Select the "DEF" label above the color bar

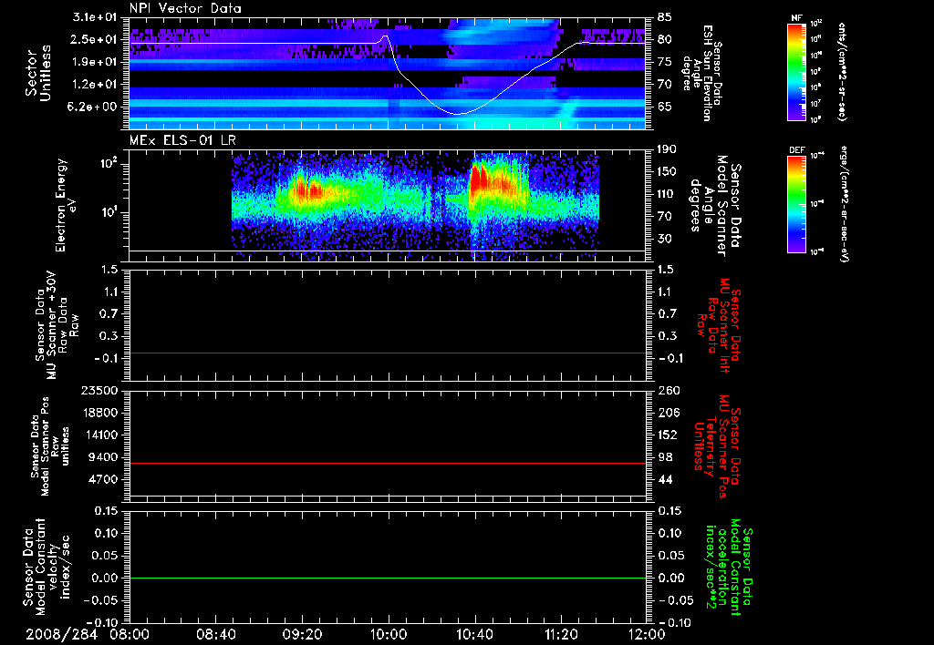tap(796, 150)
